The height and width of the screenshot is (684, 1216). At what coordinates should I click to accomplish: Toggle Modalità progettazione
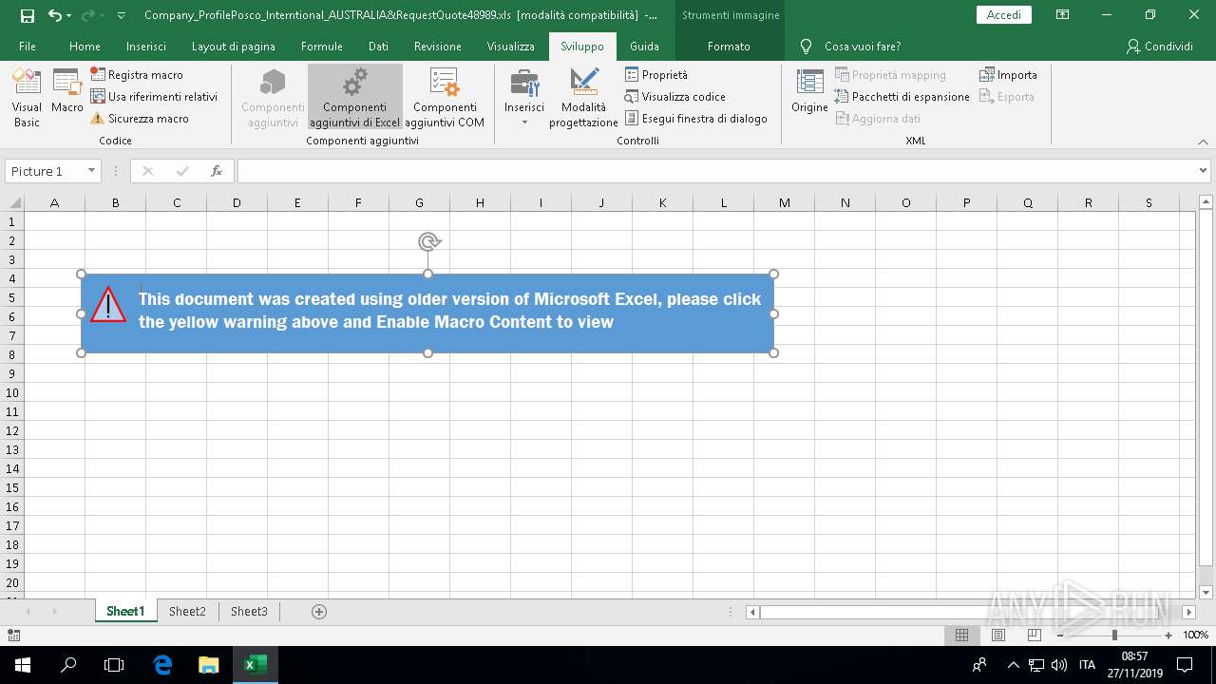coord(583,98)
